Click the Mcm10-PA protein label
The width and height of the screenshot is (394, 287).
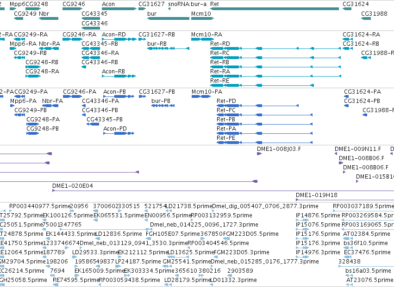pyautogui.click(x=207, y=92)
